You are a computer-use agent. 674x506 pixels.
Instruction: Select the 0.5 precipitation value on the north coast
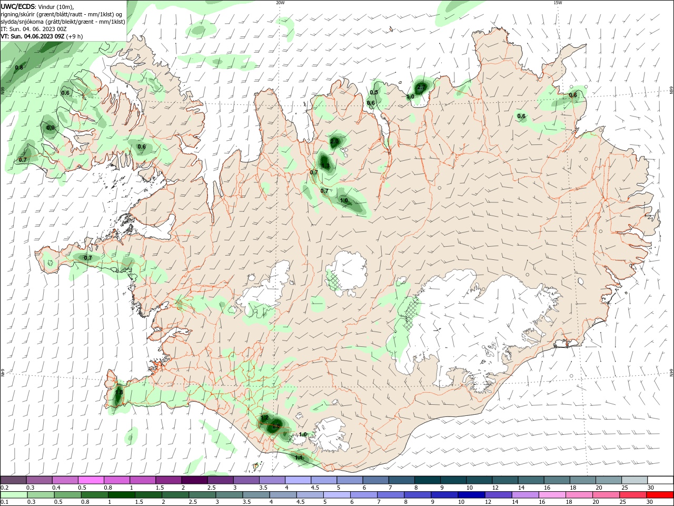point(374,93)
